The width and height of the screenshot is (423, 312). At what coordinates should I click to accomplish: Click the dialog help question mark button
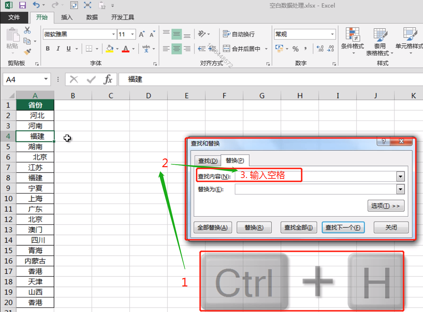click(x=384, y=141)
